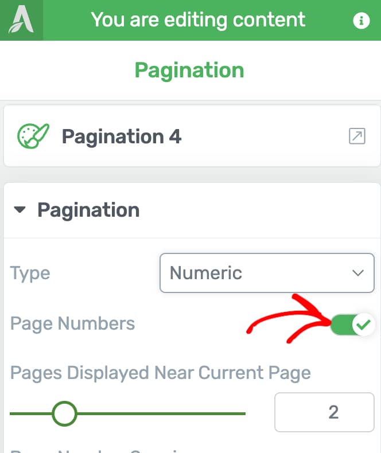Open the Pagination 4 arrow popup icon

(357, 136)
